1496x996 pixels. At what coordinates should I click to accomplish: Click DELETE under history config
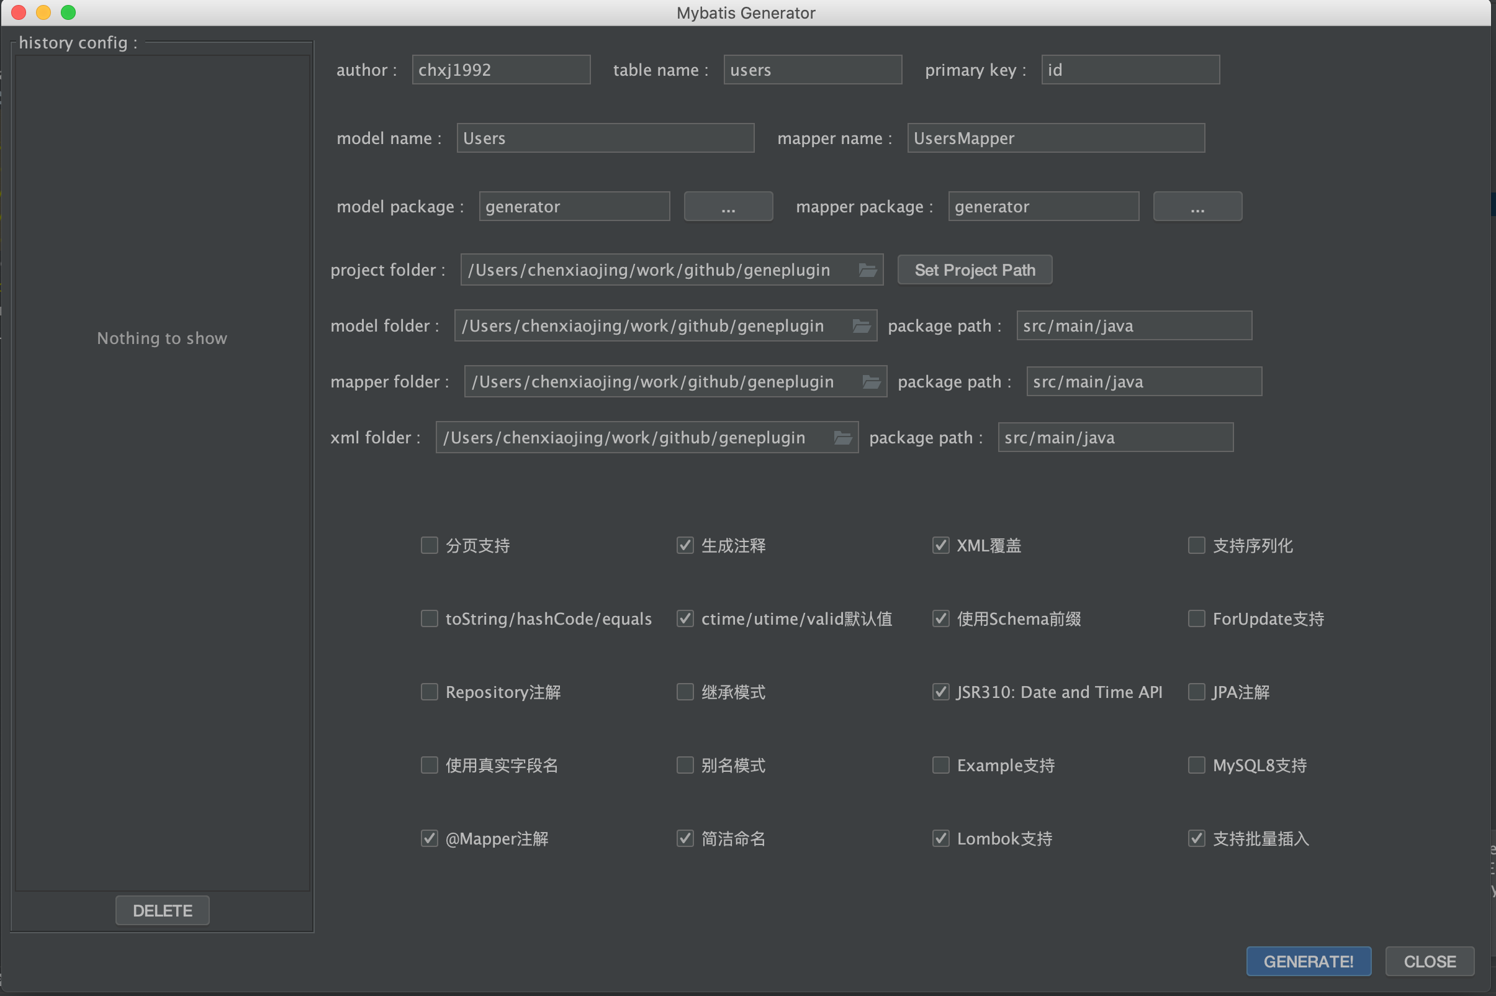pyautogui.click(x=162, y=910)
